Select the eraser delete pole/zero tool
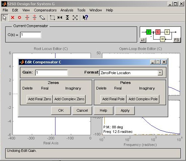186x161 pixels. pos(42,18)
